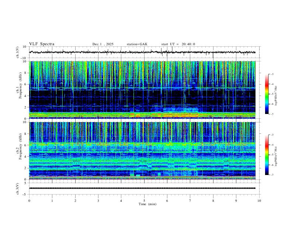Click time axis tick label "7"
Screen dimensions: 292x225
(x=190, y=201)
